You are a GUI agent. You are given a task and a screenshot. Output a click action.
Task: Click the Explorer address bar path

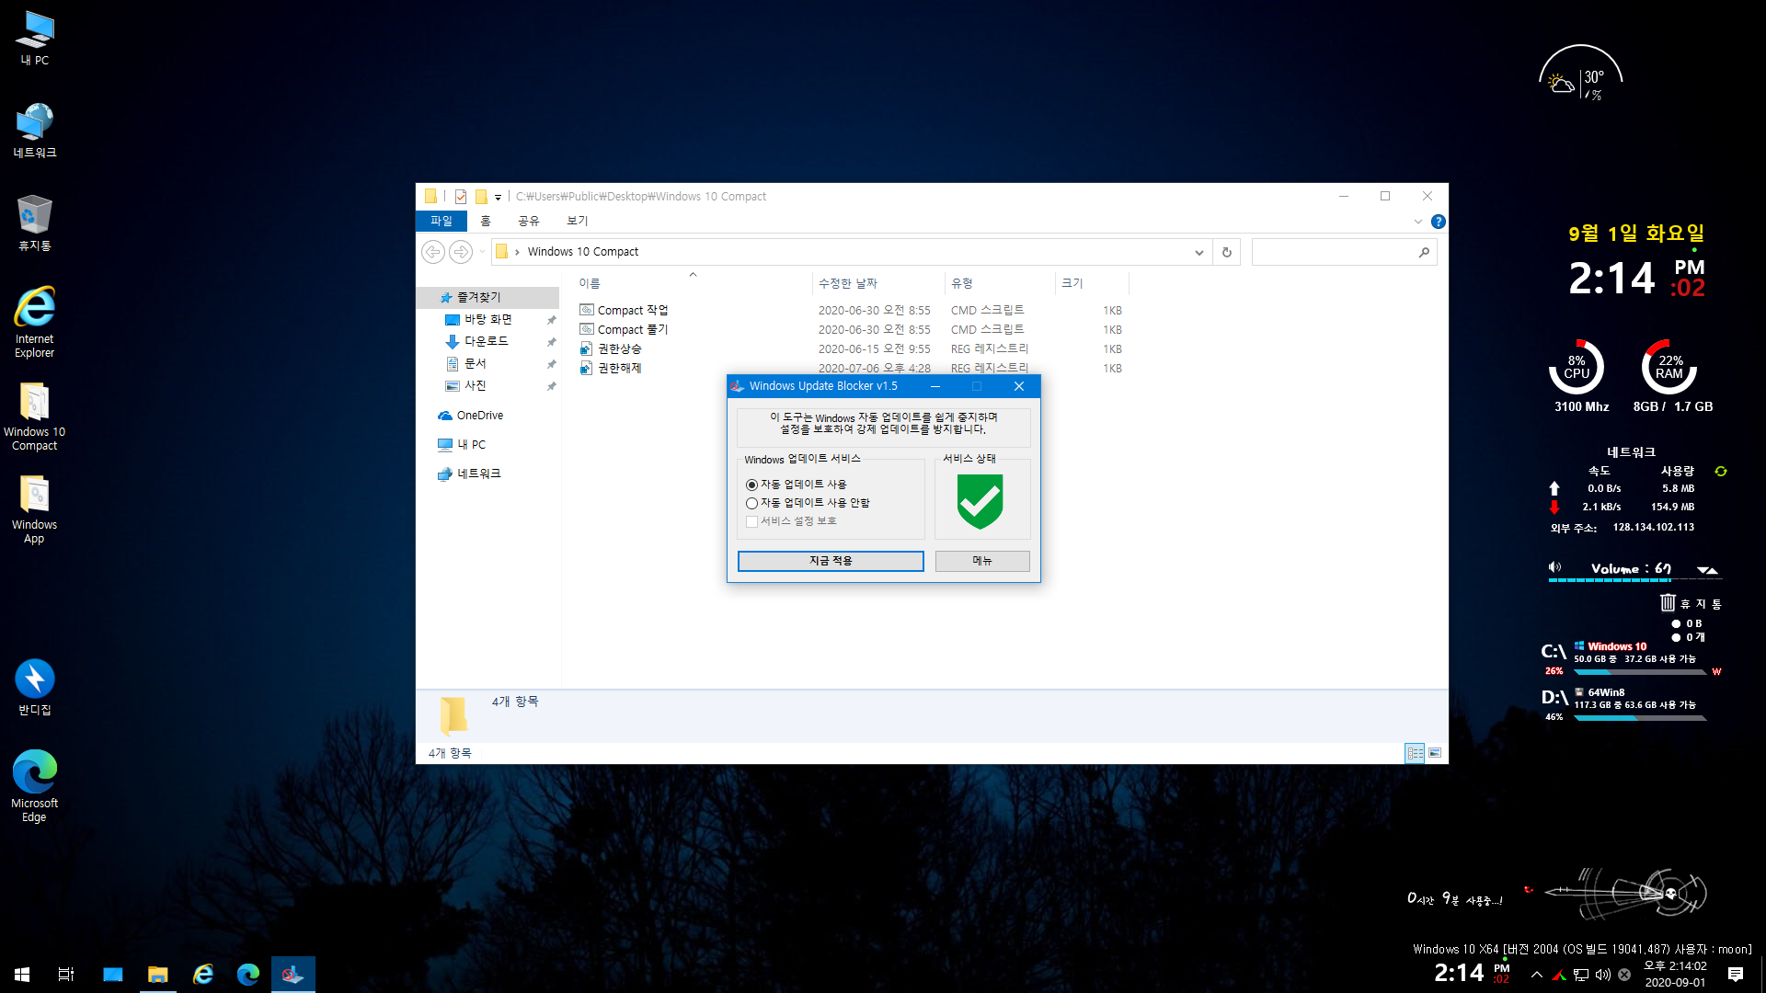[x=851, y=252]
